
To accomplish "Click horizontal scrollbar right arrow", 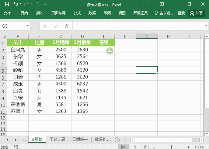I will (201, 140).
